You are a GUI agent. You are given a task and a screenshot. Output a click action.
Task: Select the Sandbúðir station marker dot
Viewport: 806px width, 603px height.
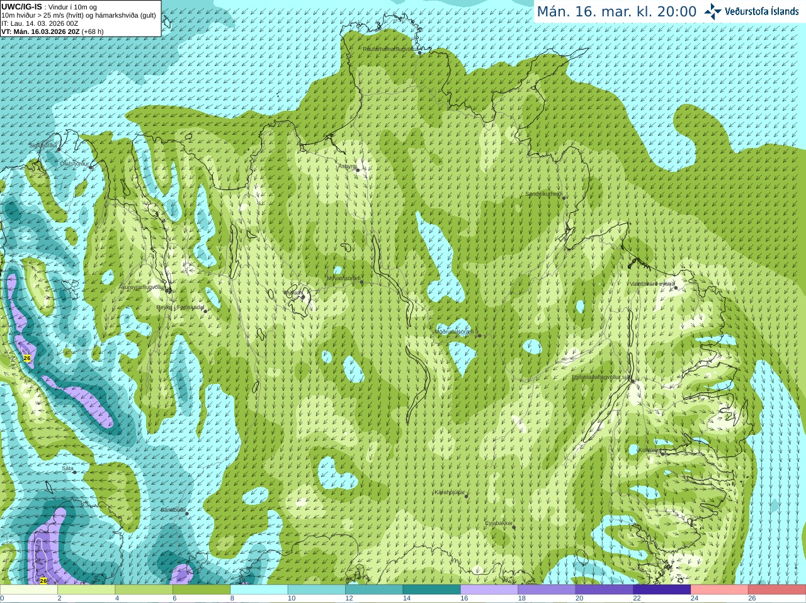(186, 514)
